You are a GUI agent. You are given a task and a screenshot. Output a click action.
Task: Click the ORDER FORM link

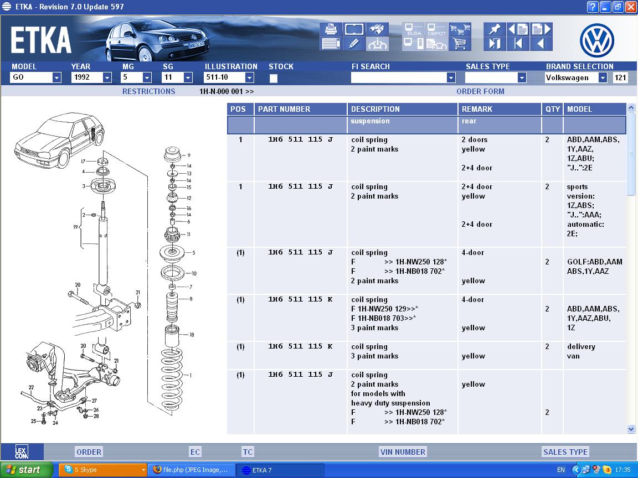point(480,91)
